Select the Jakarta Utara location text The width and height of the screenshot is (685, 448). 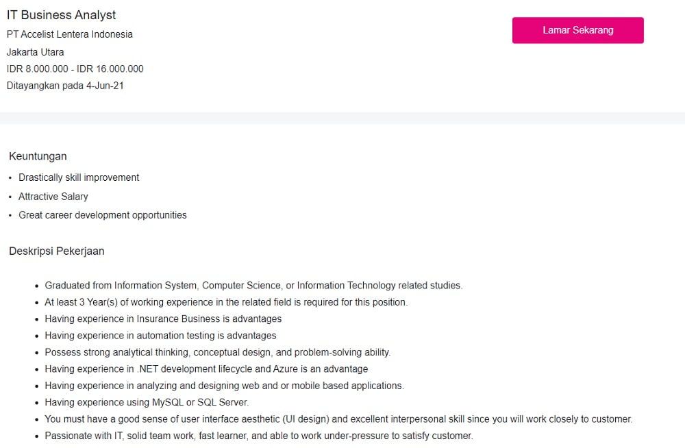[35, 52]
